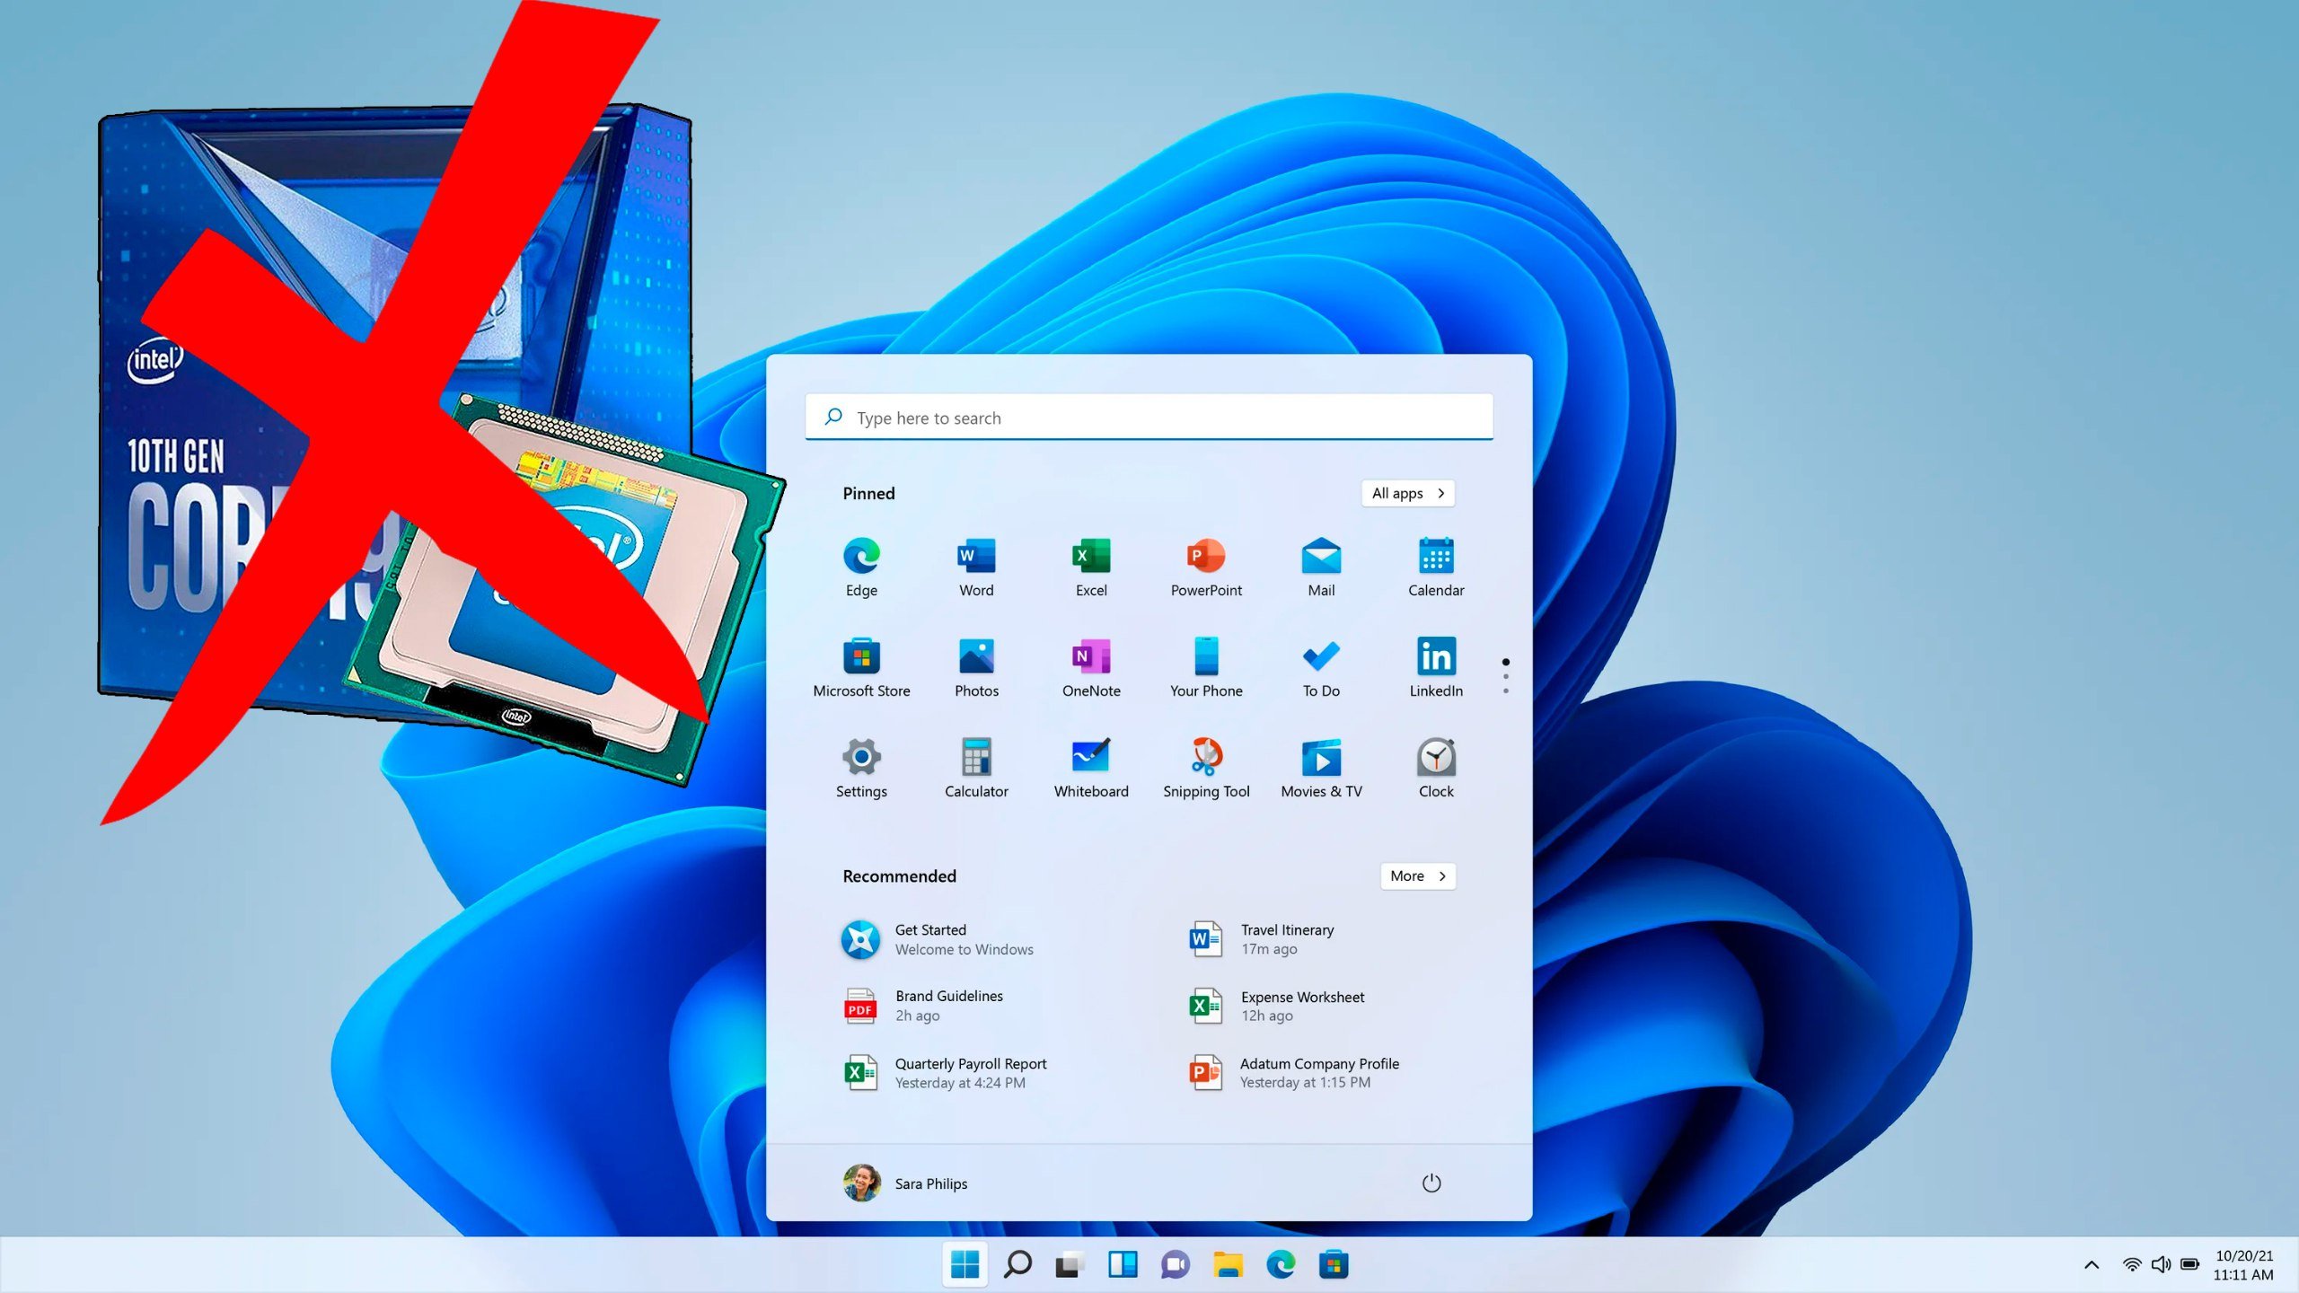
Task: Open the Whiteboard app
Action: 1091,769
